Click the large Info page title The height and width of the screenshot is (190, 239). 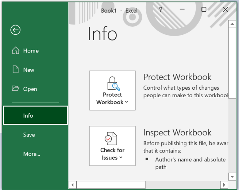click(102, 34)
